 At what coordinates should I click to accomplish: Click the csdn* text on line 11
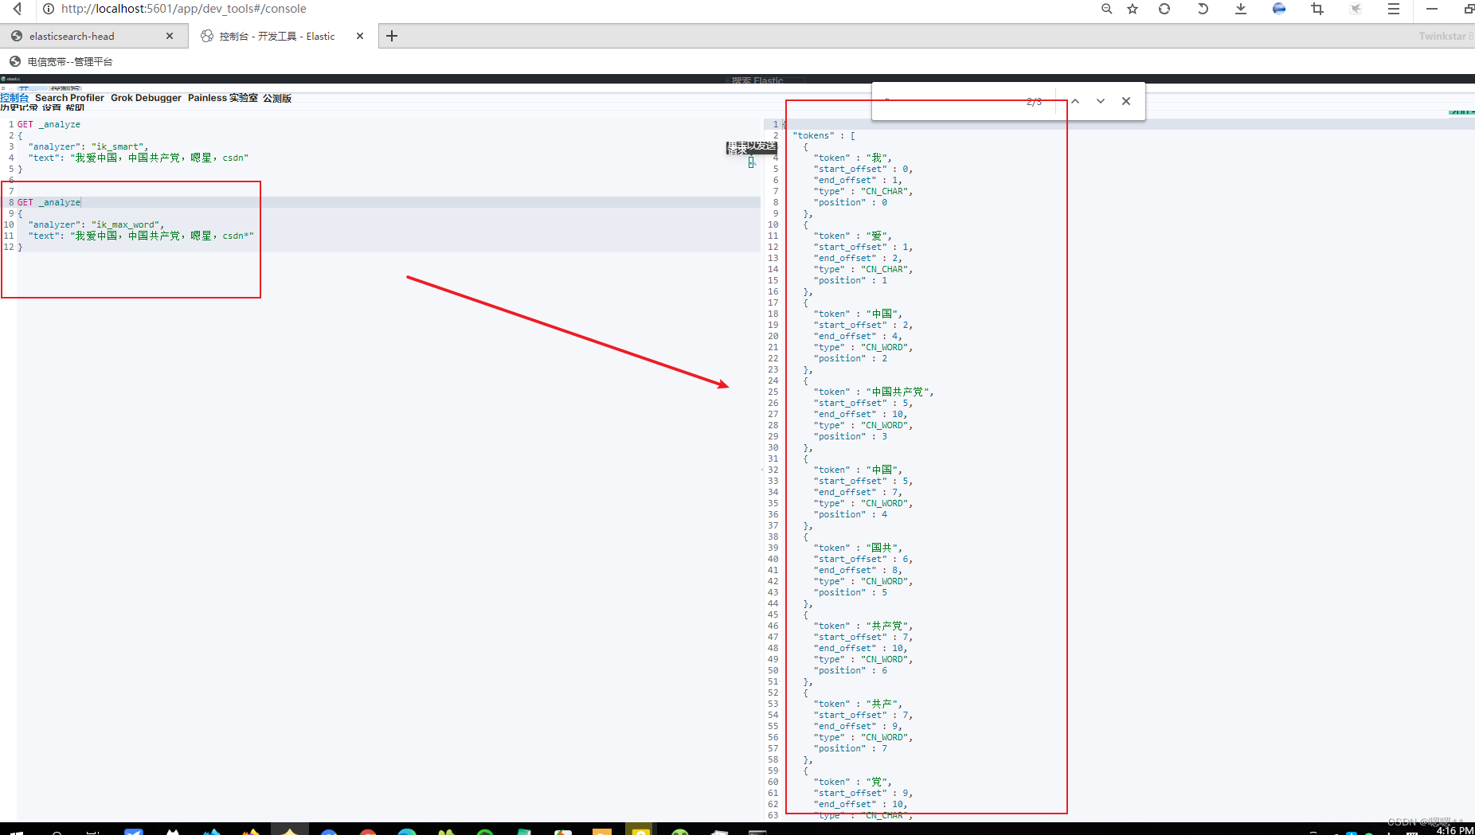click(x=235, y=236)
